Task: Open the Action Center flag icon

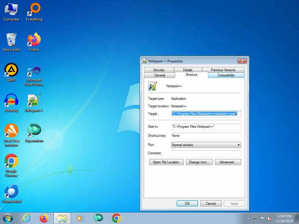Action: [x=263, y=218]
